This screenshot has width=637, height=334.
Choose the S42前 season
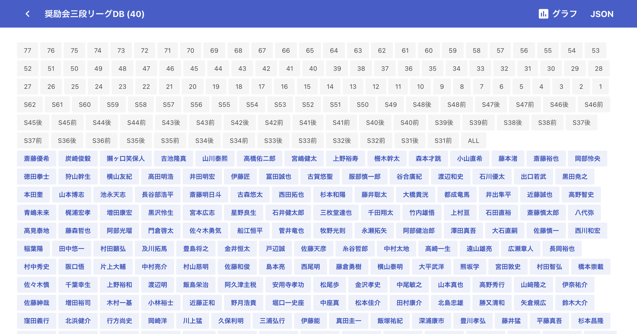click(274, 122)
